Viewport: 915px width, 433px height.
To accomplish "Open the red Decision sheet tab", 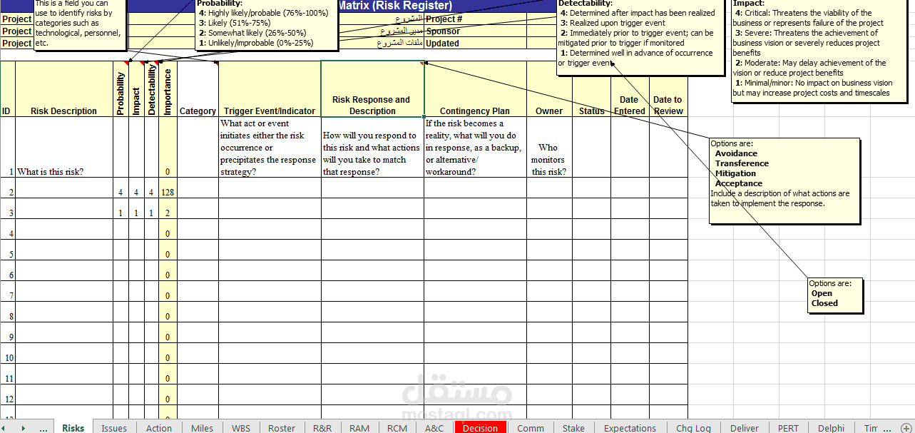I will [x=480, y=428].
